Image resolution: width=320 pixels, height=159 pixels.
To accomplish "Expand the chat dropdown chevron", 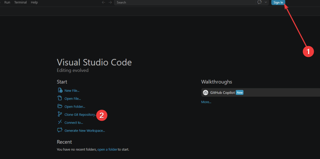I will pos(266,2).
